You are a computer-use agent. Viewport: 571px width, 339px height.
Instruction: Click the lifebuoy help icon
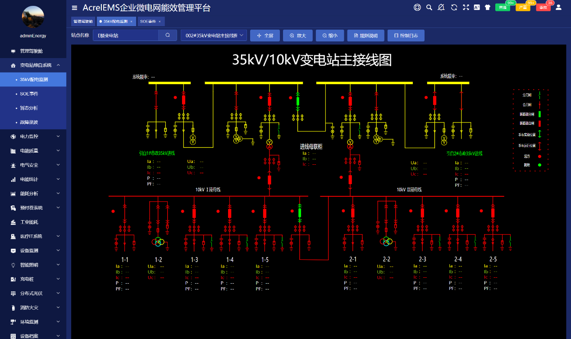417,7
